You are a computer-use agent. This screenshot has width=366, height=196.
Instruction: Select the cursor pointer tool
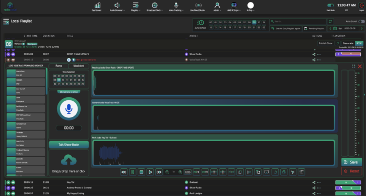(293, 172)
